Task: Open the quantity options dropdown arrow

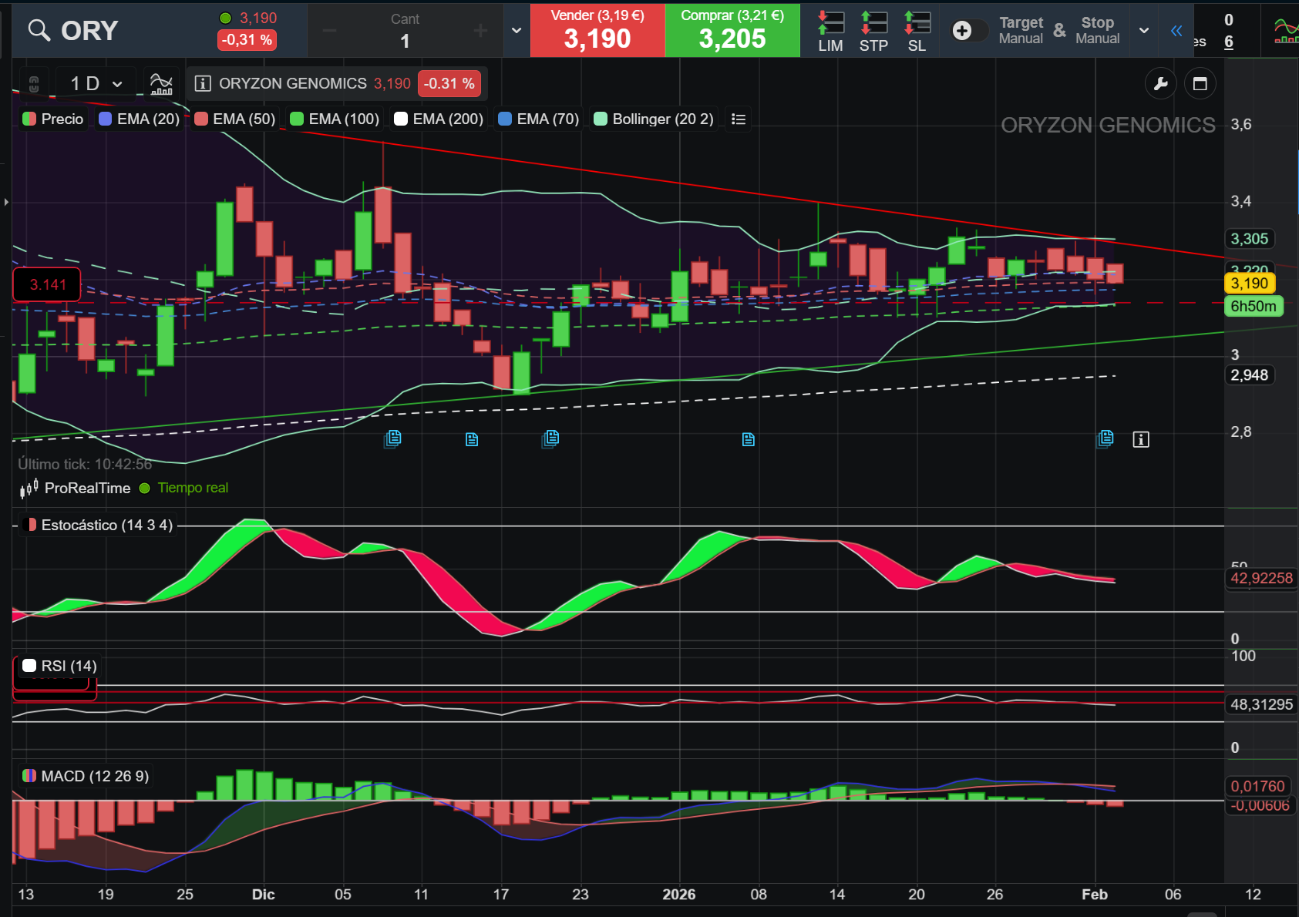Action: tap(517, 30)
